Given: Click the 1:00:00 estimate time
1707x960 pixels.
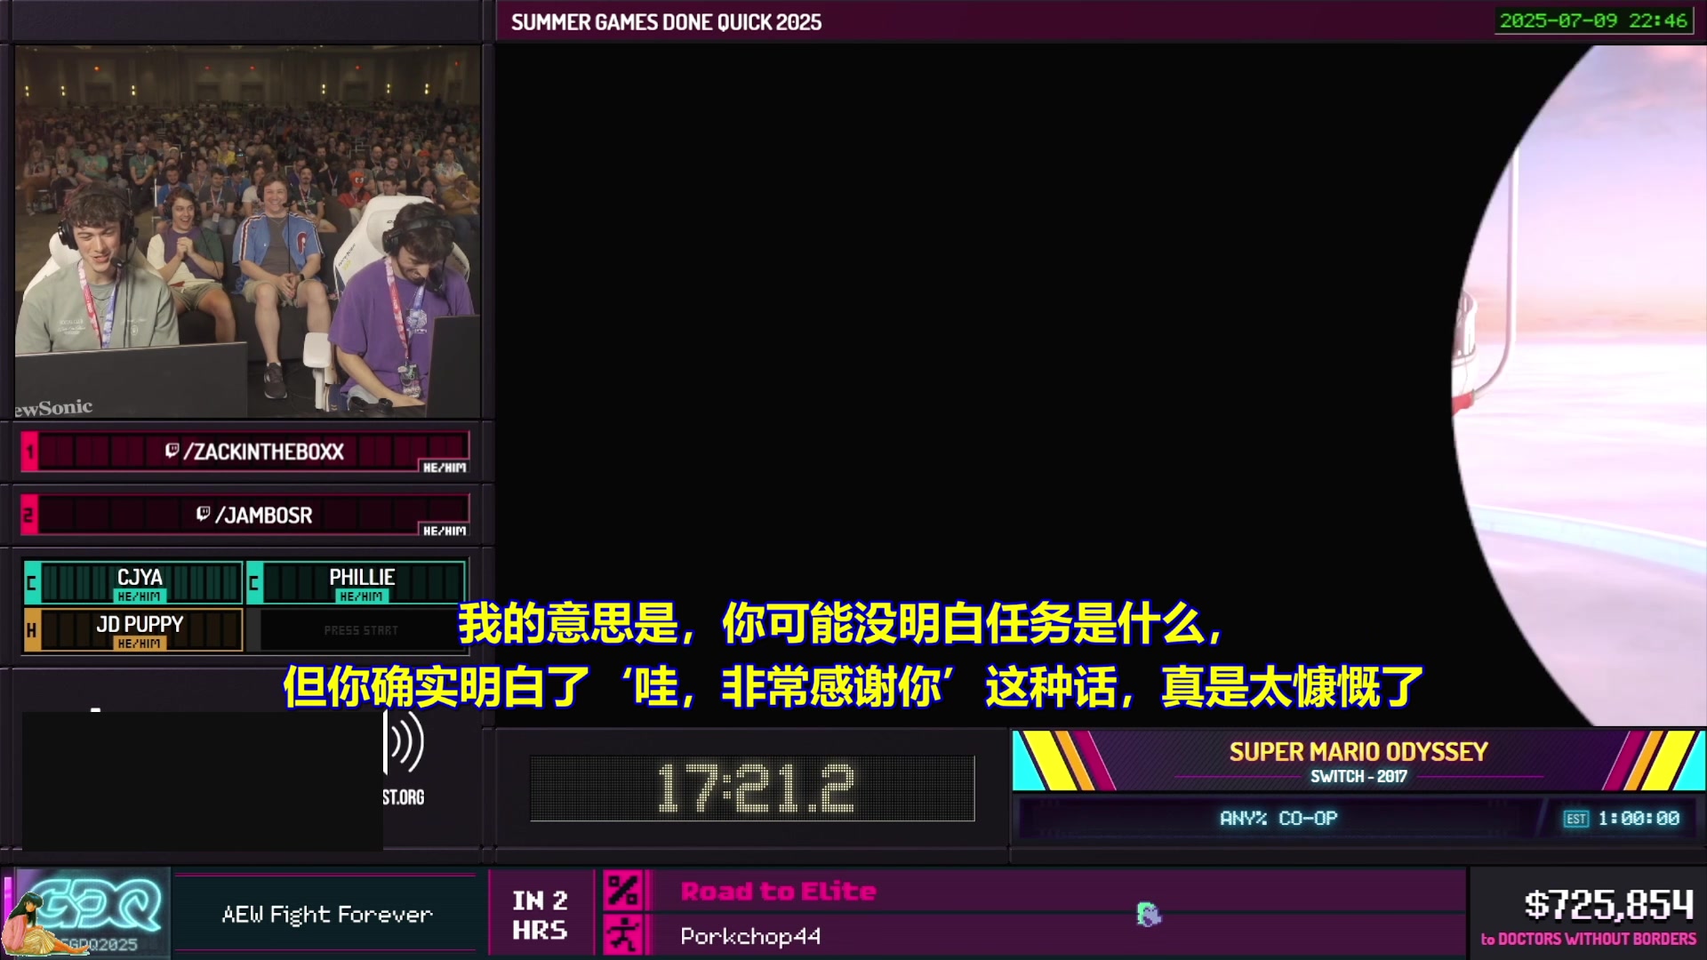Looking at the screenshot, I should click(x=1639, y=818).
